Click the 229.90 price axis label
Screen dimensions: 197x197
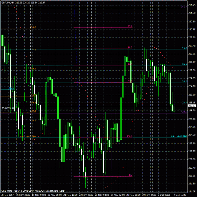[192, 38]
